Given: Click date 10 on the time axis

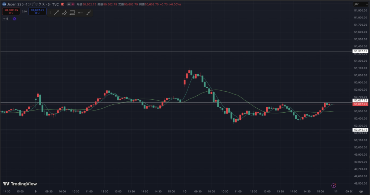Looking at the screenshot, I should (185, 191).
